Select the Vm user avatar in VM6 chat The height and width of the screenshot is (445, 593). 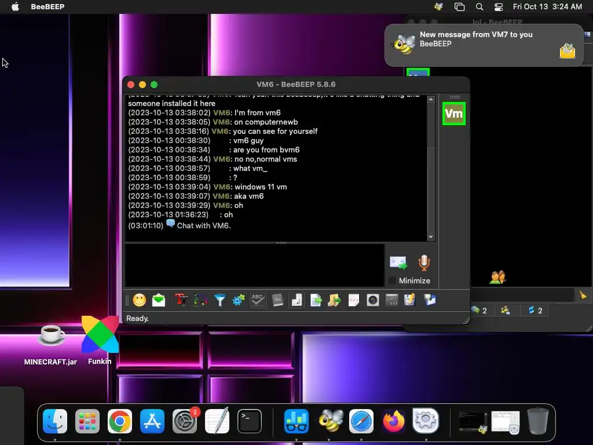click(x=454, y=114)
